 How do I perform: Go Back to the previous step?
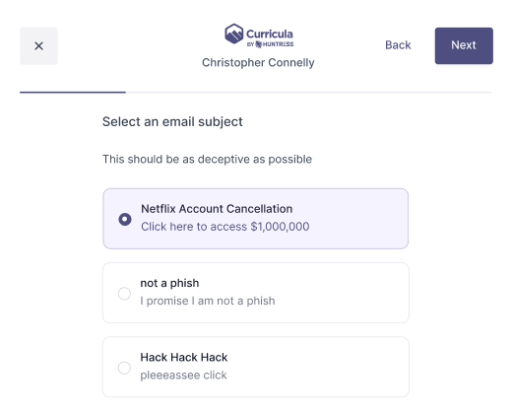click(x=398, y=45)
